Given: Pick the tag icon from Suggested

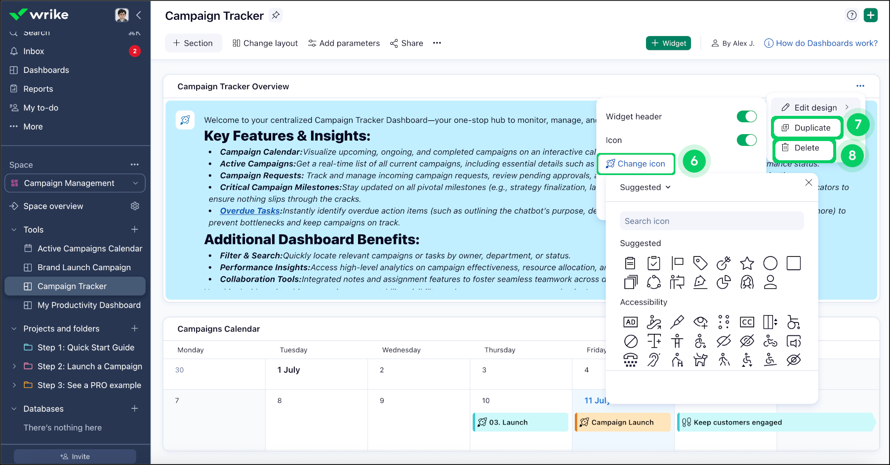Looking at the screenshot, I should point(700,263).
